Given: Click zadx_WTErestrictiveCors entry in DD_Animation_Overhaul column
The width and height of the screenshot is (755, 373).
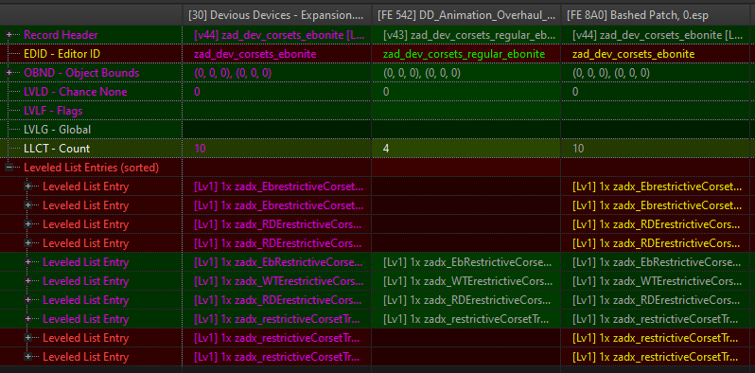Looking at the screenshot, I should coord(467,281).
